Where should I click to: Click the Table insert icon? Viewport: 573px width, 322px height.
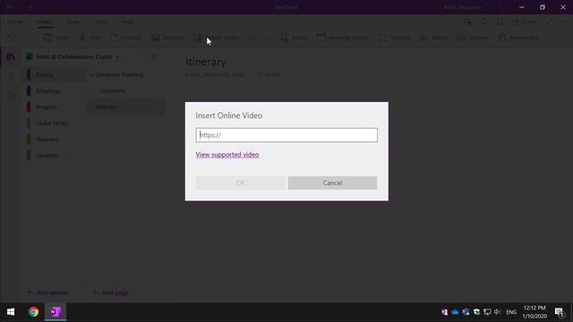click(47, 38)
